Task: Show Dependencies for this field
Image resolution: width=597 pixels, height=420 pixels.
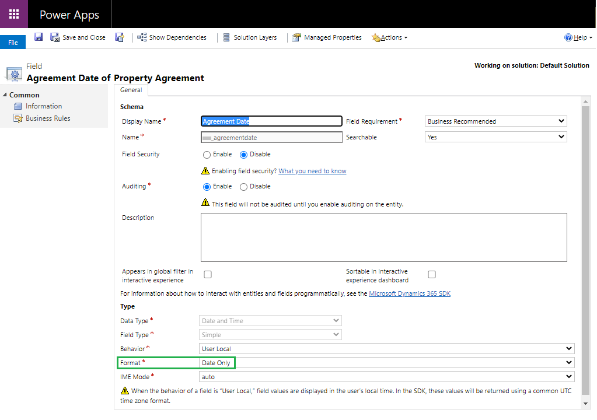Action: 172,37
